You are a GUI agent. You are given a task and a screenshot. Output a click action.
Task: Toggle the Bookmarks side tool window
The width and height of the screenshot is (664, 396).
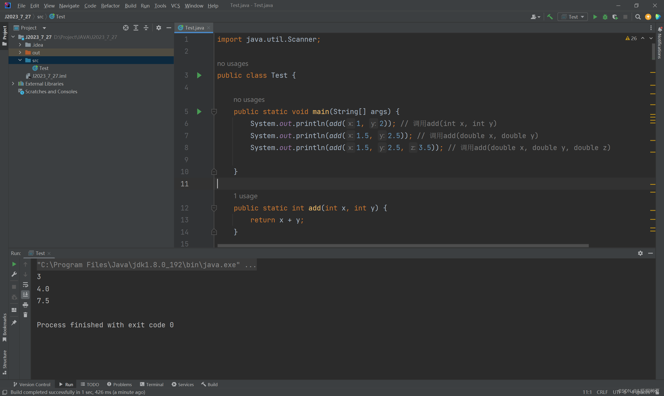[x=4, y=327]
